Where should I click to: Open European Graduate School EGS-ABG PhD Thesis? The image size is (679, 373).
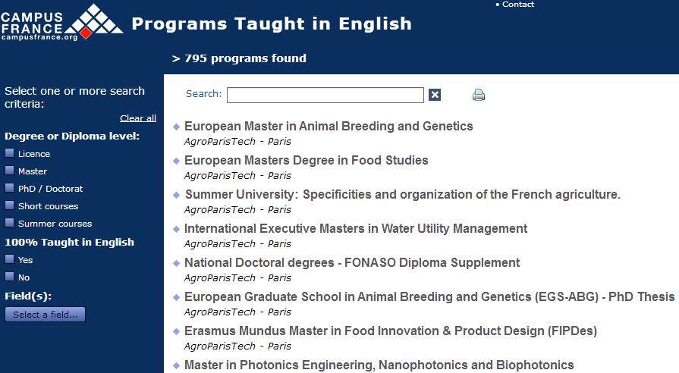[429, 297]
